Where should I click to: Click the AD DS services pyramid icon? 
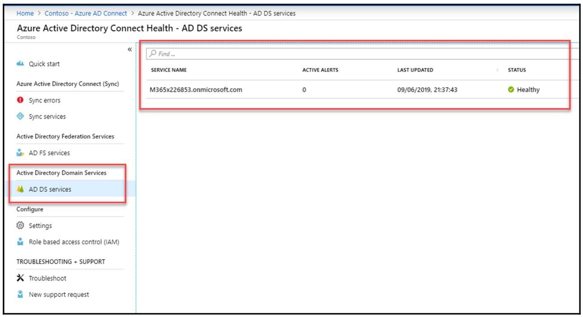19,190
